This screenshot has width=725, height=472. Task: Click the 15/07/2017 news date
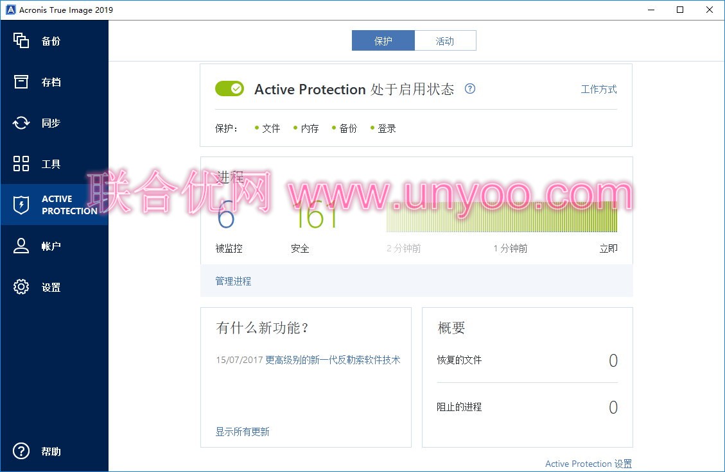point(239,360)
